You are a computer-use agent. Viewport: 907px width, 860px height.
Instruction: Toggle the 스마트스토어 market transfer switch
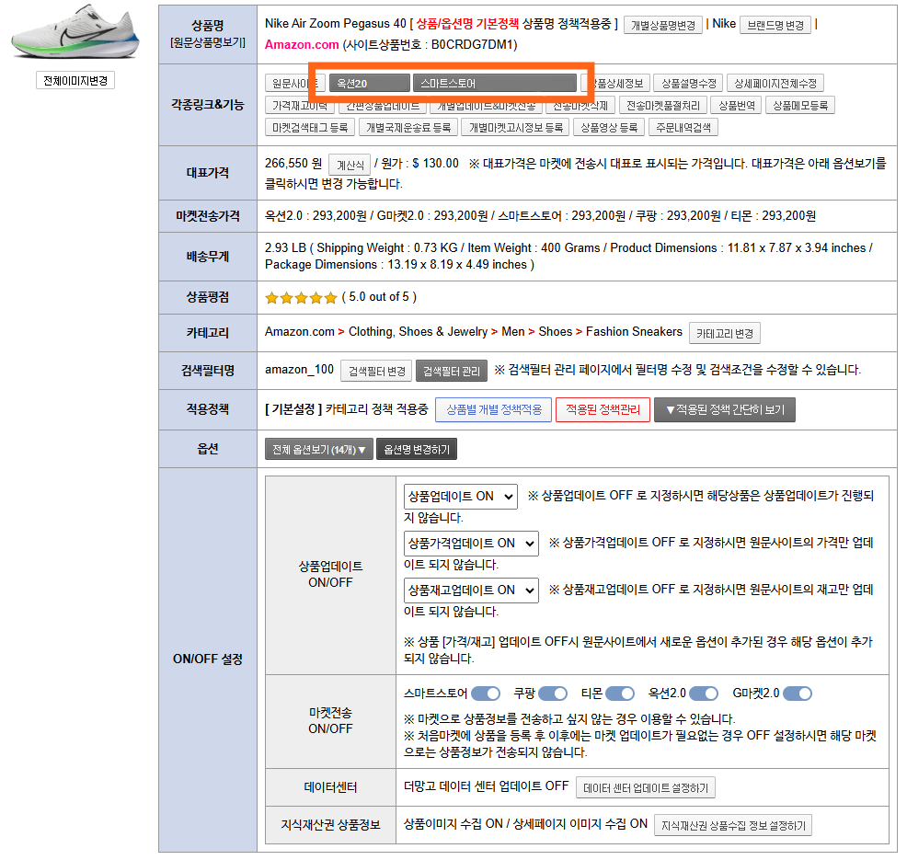[486, 693]
